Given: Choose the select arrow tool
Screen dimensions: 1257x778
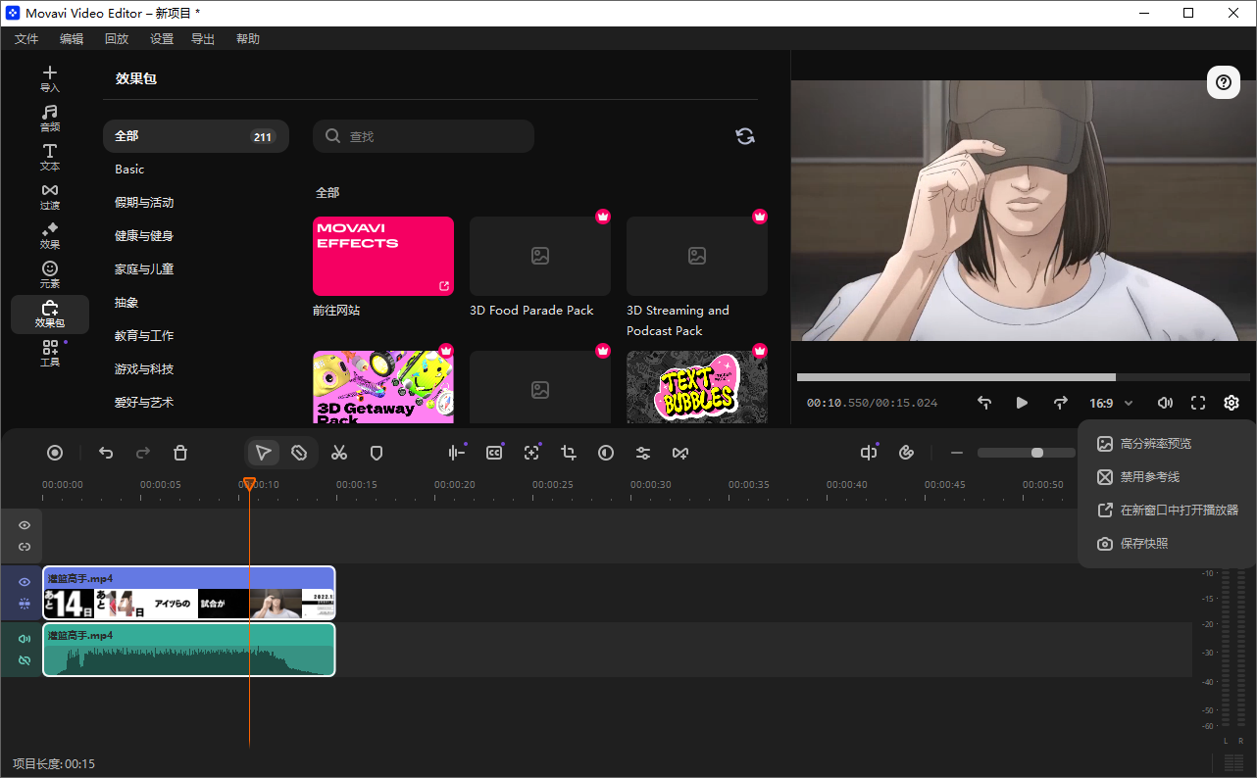Looking at the screenshot, I should pyautogui.click(x=263, y=453).
